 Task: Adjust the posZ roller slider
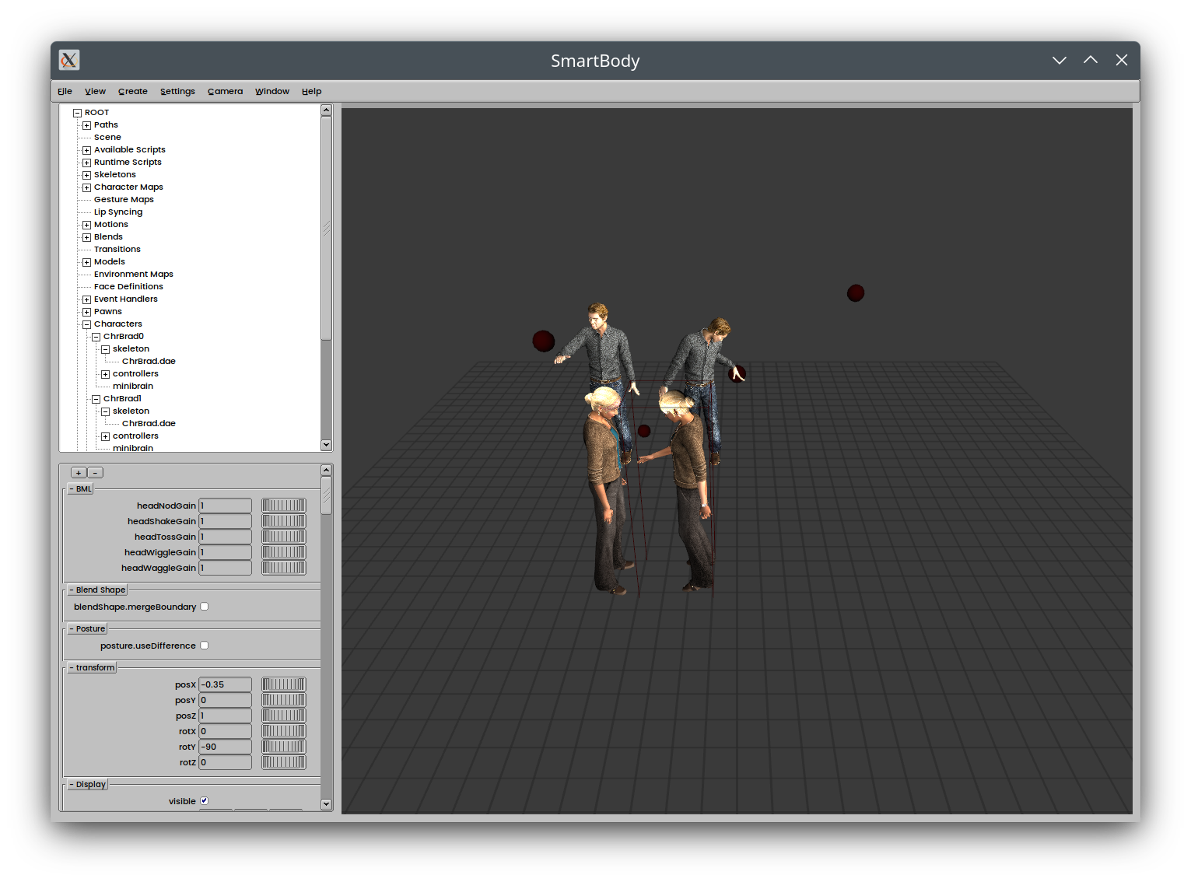284,716
